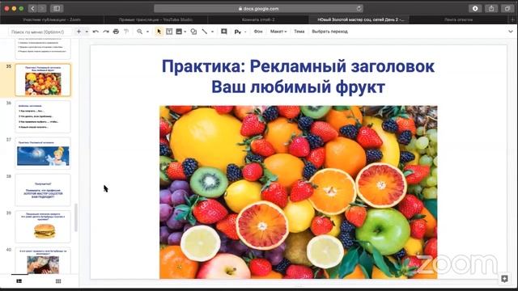Select the text box tool

click(x=169, y=32)
